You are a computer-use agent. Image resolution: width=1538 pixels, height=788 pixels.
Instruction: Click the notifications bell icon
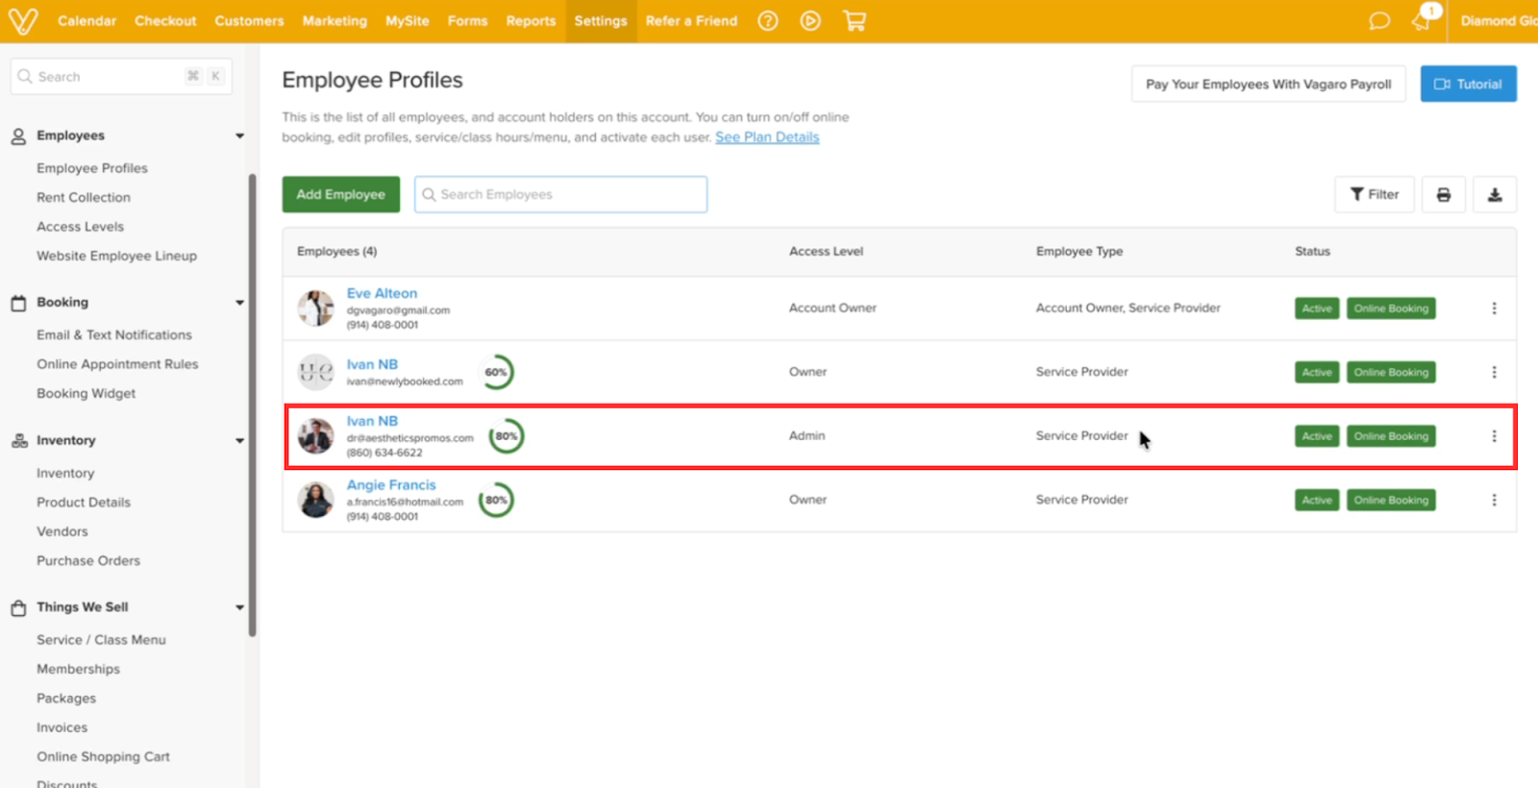tap(1422, 21)
